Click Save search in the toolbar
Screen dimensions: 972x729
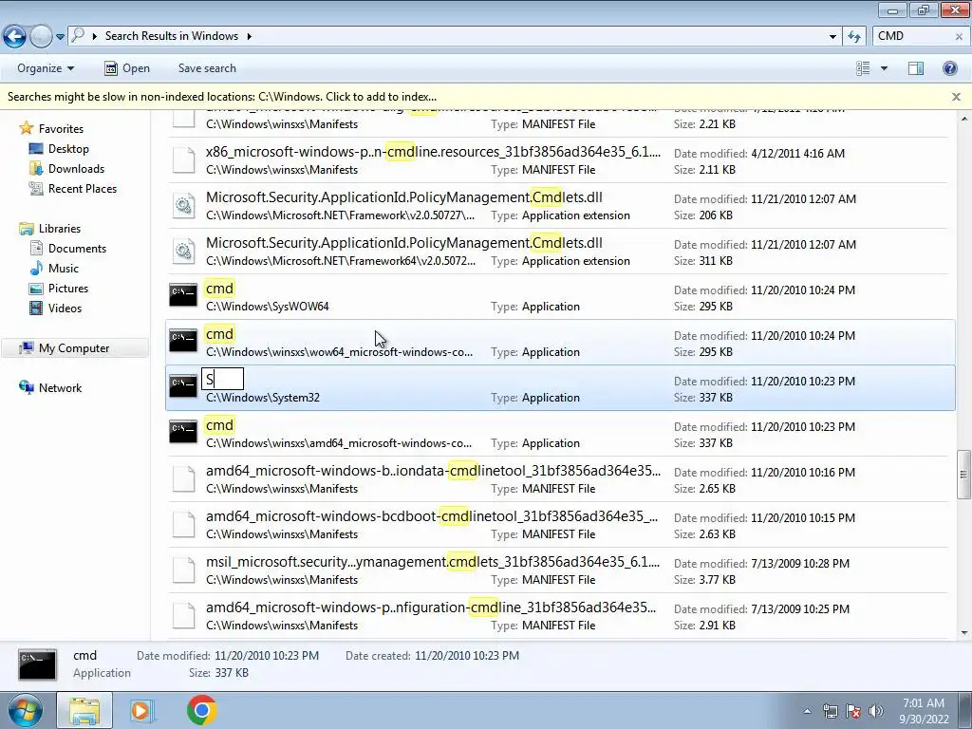(x=207, y=68)
